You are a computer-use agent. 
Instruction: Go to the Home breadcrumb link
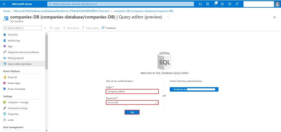coord(7,11)
